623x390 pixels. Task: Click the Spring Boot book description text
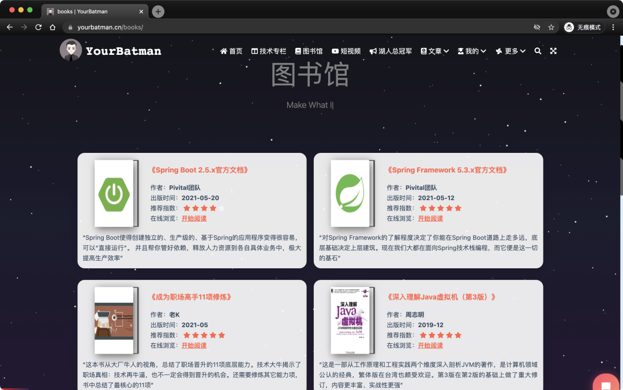[192, 247]
